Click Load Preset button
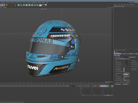The height and width of the screenshot is (103, 138). pos(118,84)
